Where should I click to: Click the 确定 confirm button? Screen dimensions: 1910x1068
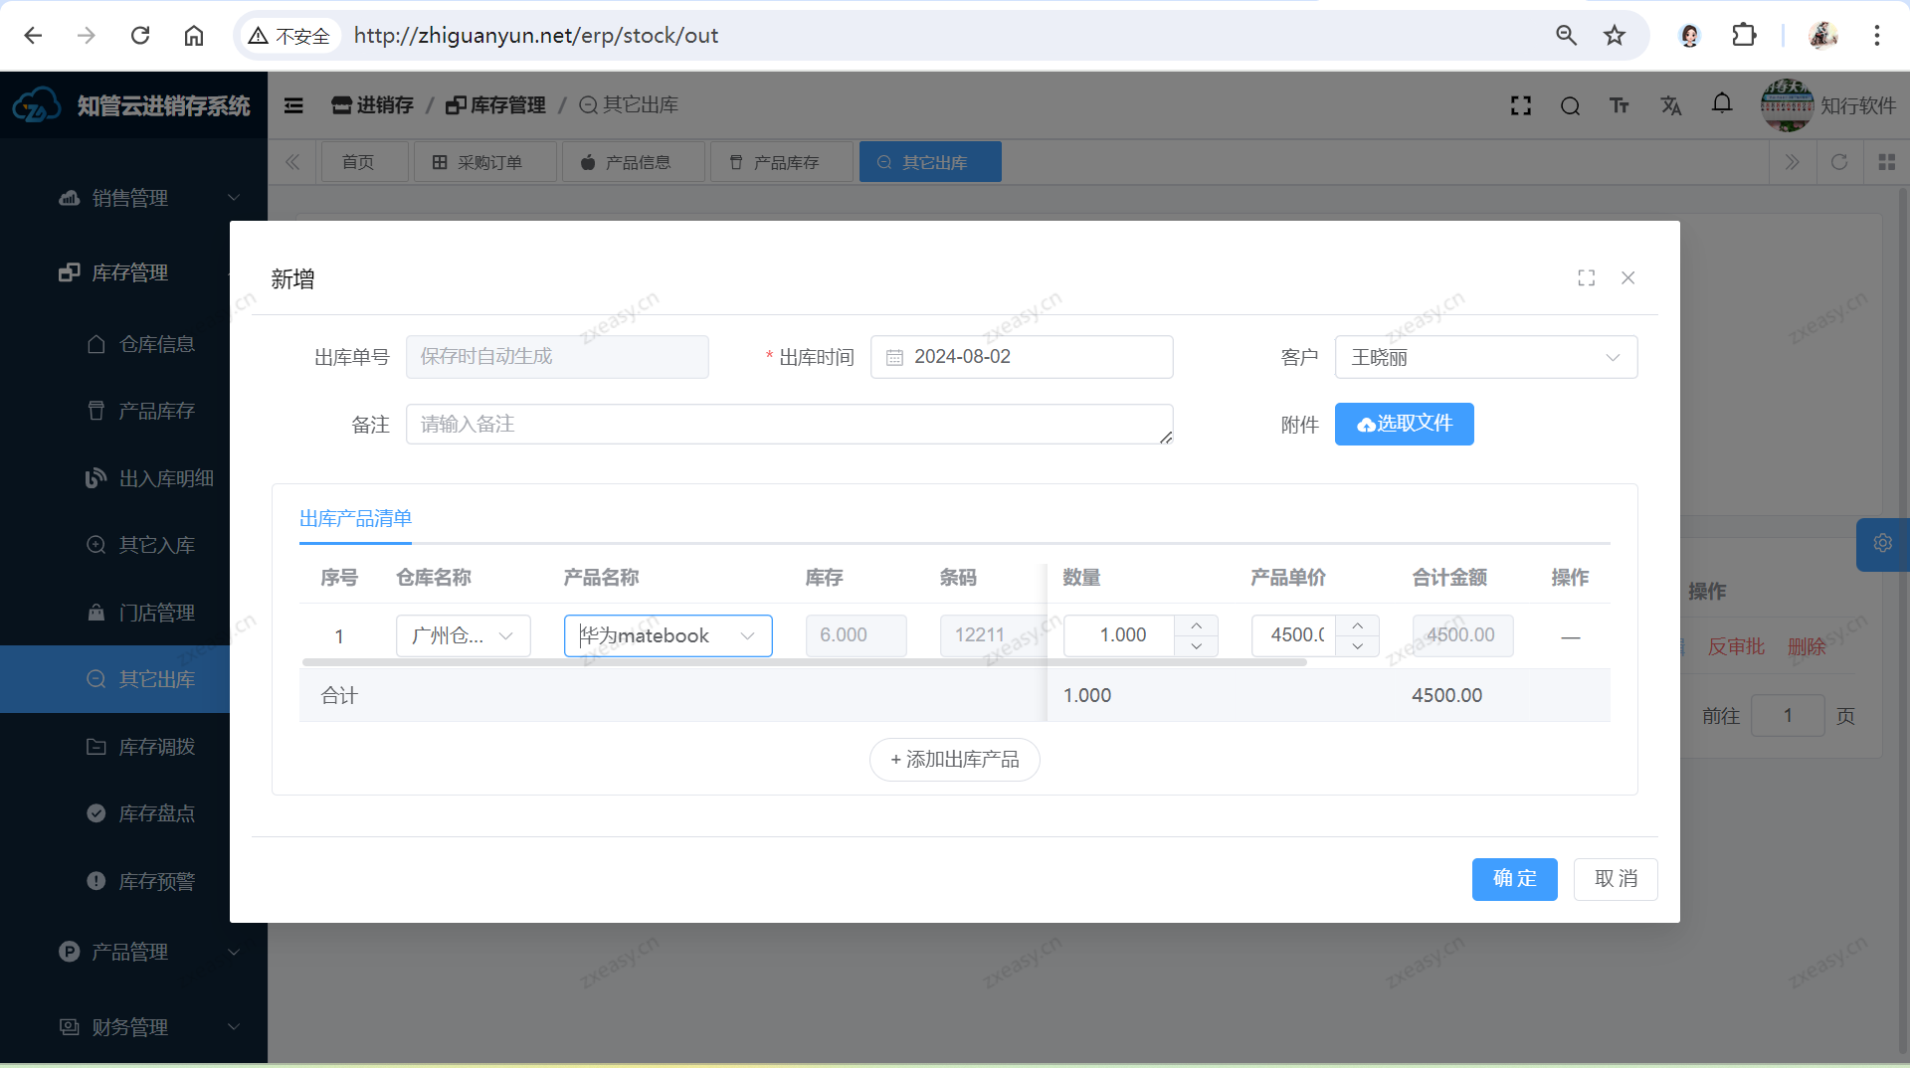pyautogui.click(x=1514, y=879)
